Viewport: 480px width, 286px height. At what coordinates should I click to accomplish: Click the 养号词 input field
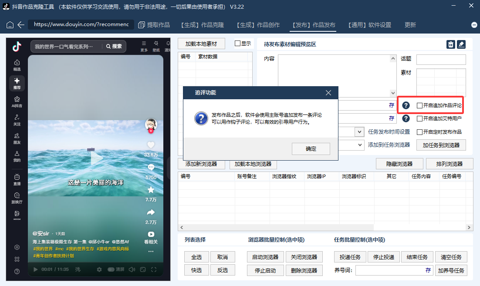(x=392, y=270)
